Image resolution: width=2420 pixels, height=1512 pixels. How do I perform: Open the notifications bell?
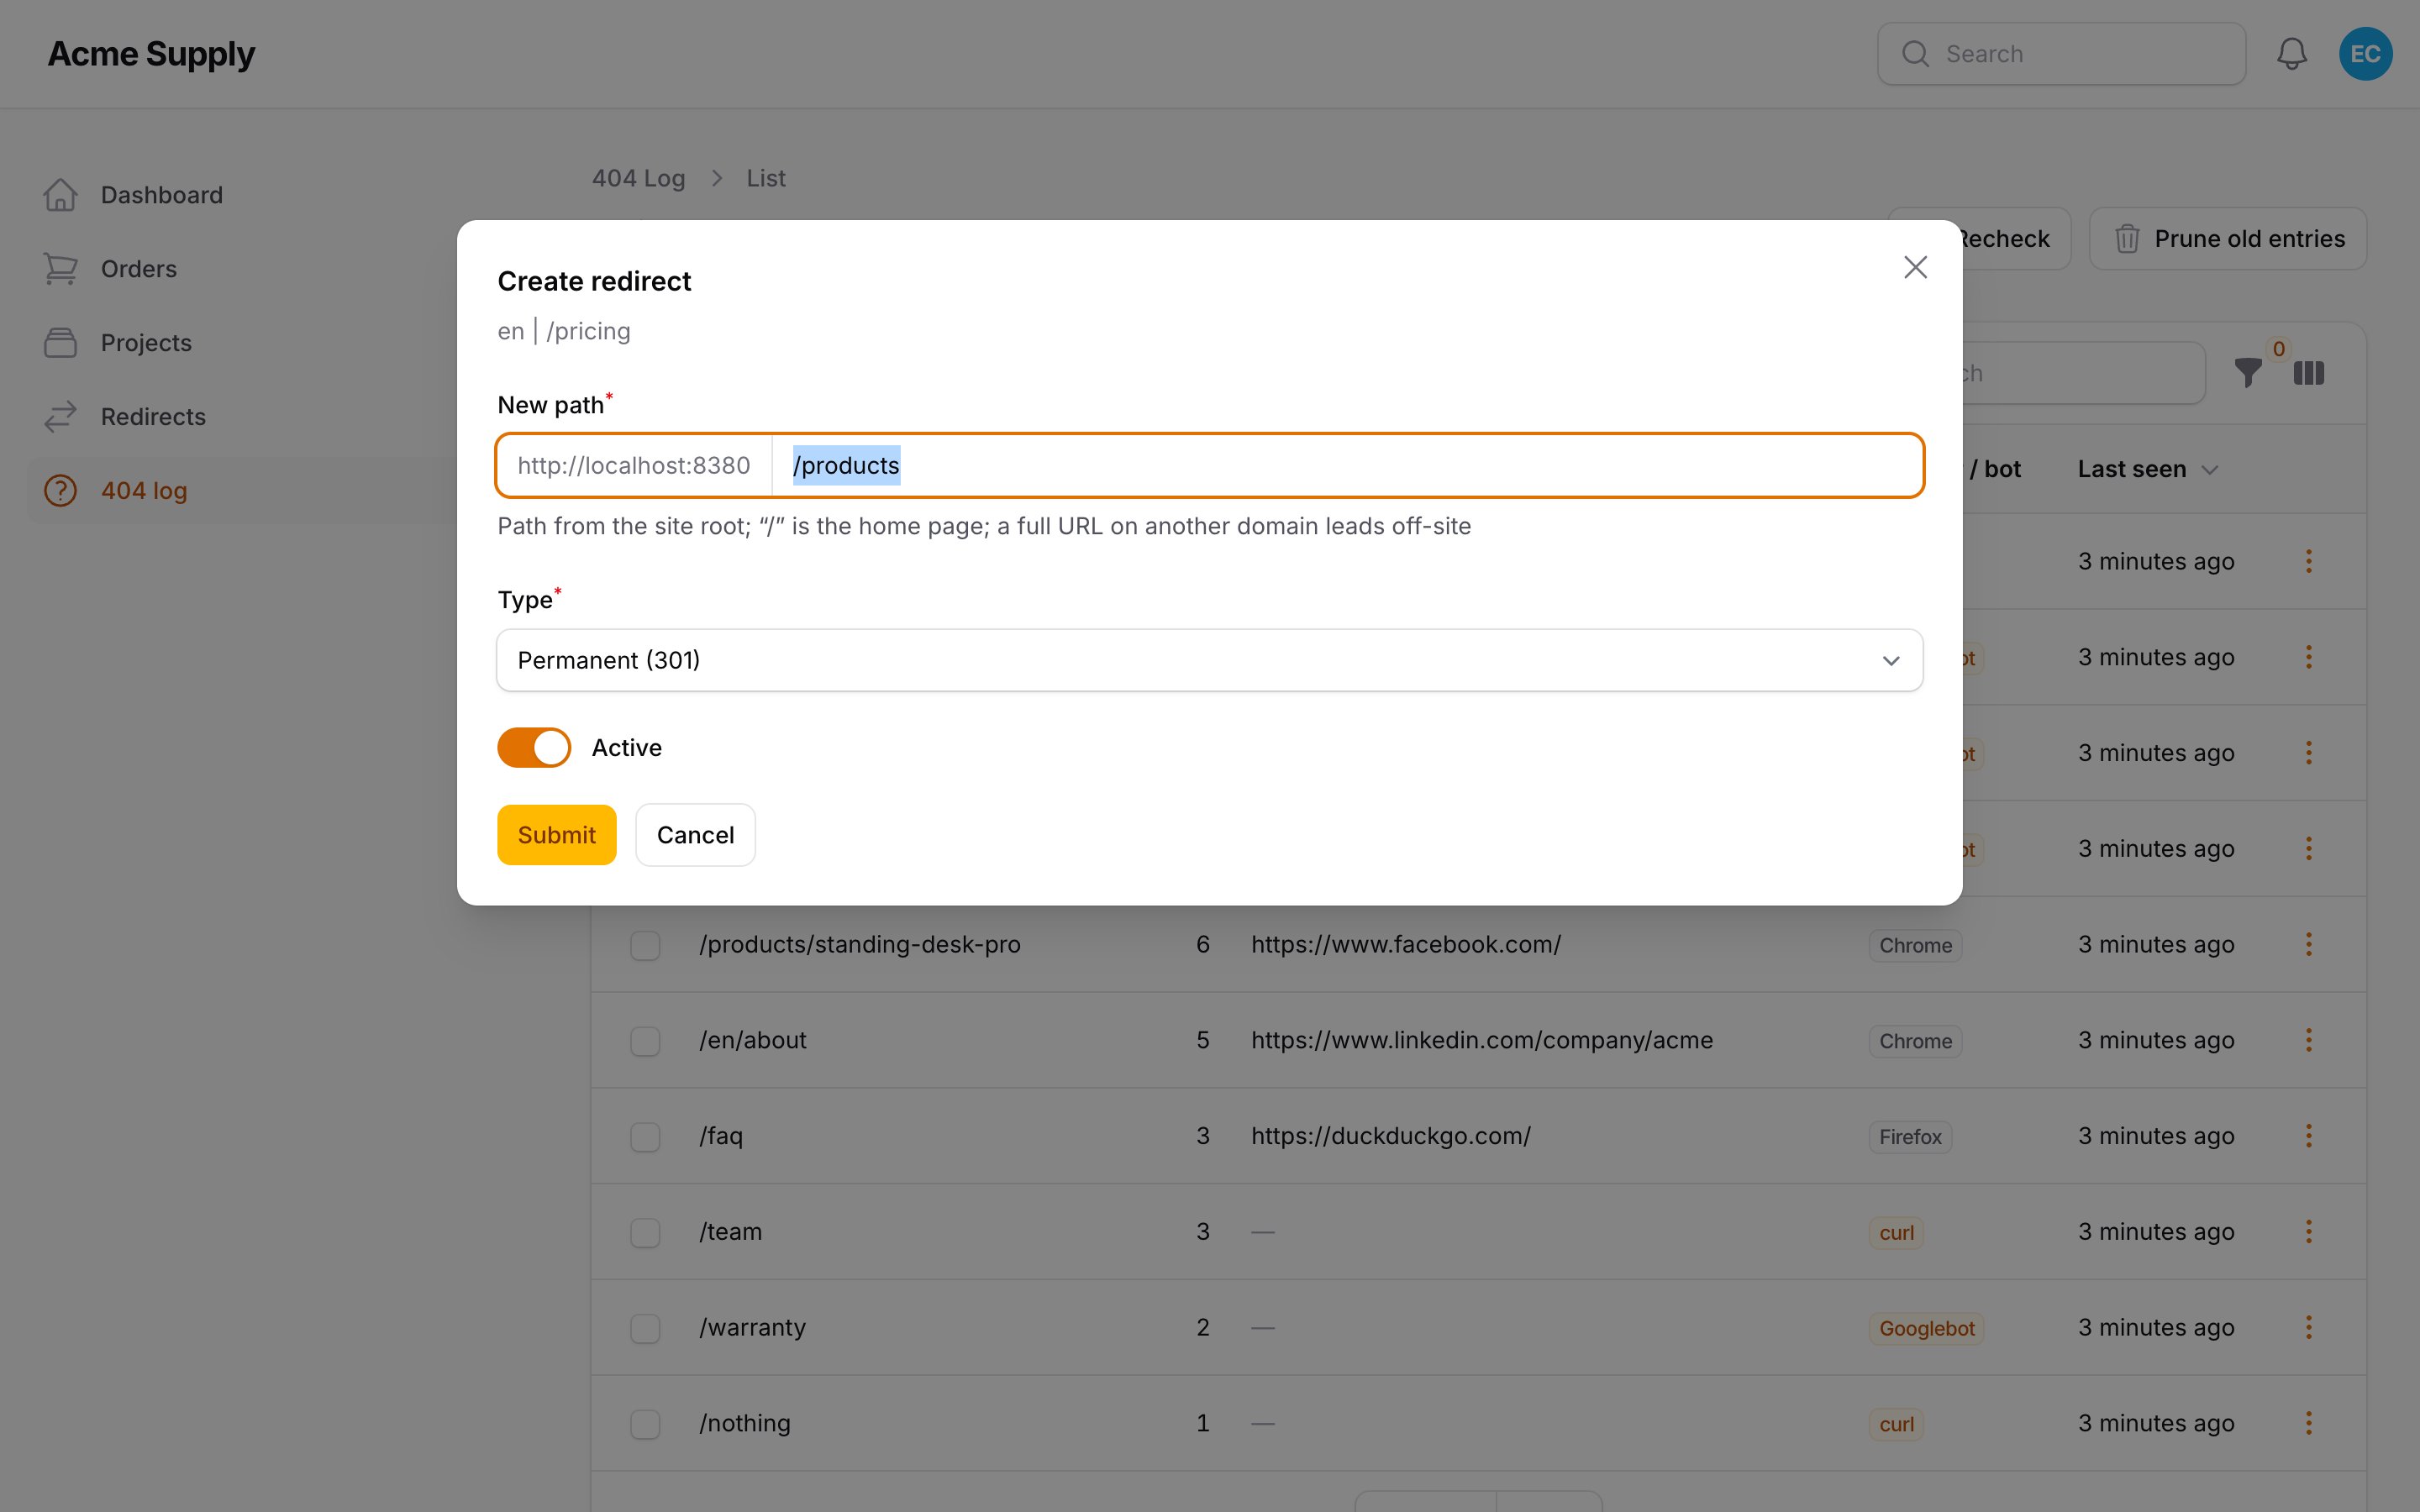pyautogui.click(x=2291, y=54)
